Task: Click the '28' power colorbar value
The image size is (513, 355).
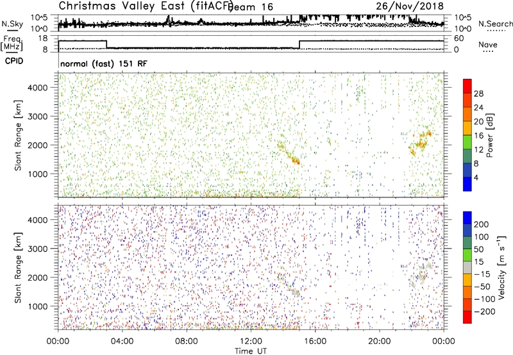Action: point(478,94)
